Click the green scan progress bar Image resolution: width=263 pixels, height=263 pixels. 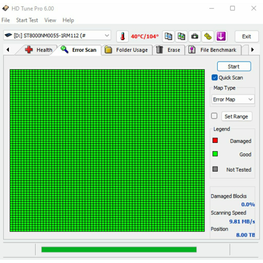click(x=119, y=250)
